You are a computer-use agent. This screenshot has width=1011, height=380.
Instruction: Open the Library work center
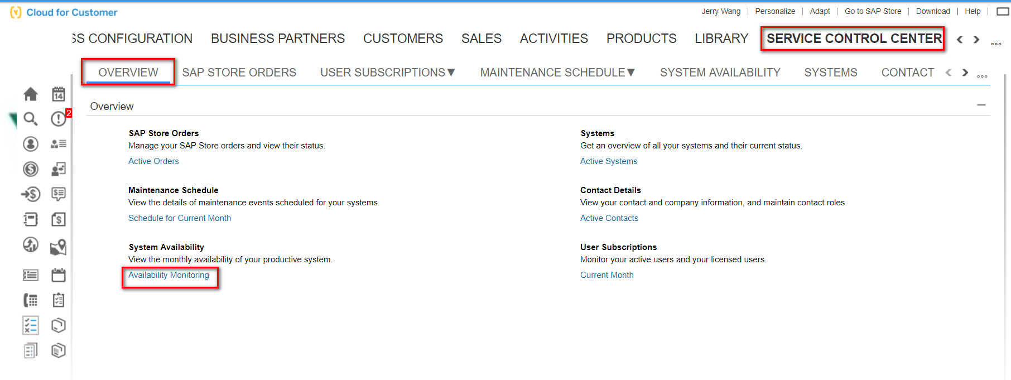[721, 39]
